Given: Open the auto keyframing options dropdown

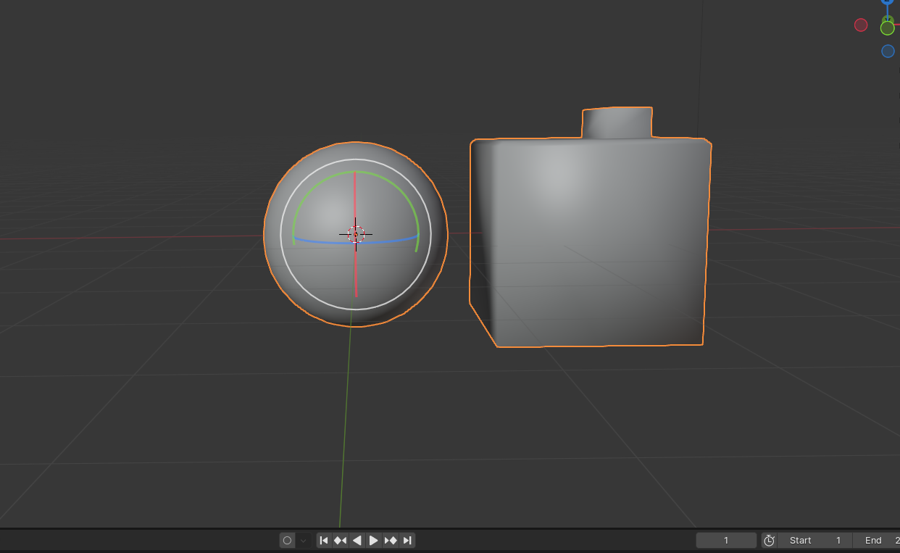Looking at the screenshot, I should [x=304, y=540].
